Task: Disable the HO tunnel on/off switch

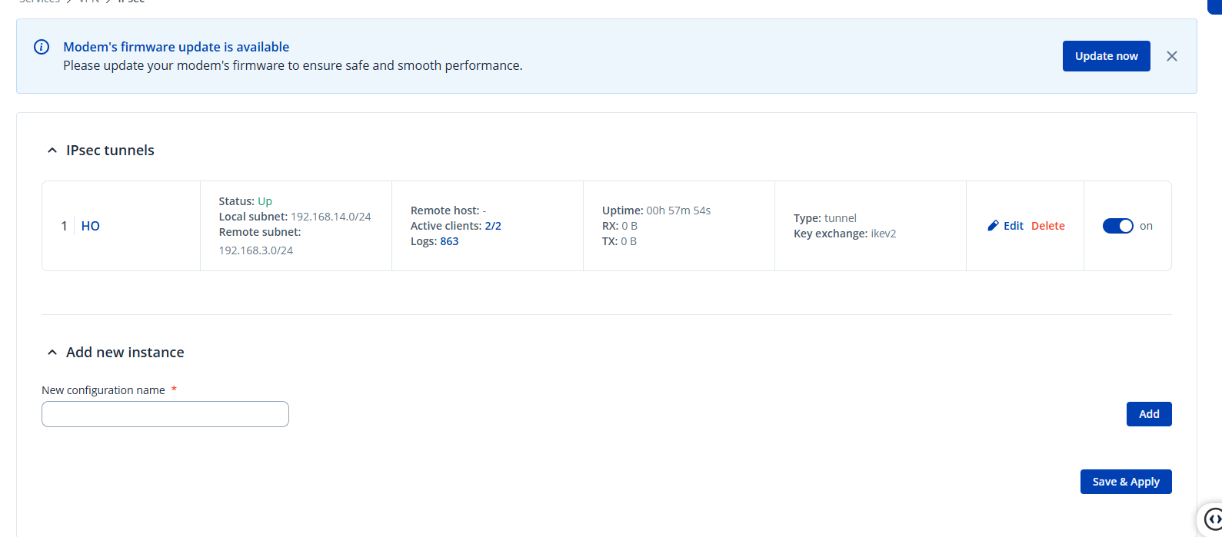Action: tap(1117, 226)
